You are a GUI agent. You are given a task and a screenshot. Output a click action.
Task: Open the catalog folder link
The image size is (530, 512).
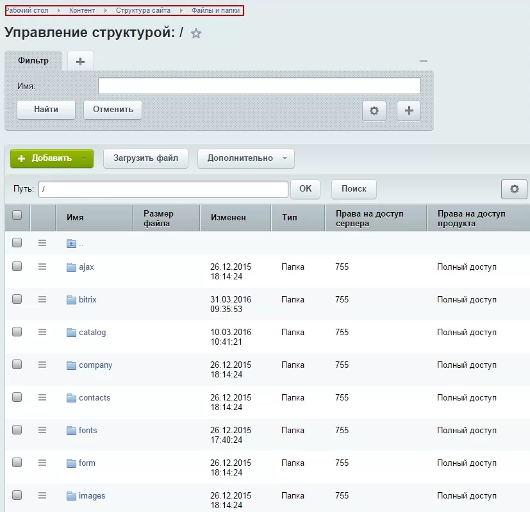click(92, 333)
